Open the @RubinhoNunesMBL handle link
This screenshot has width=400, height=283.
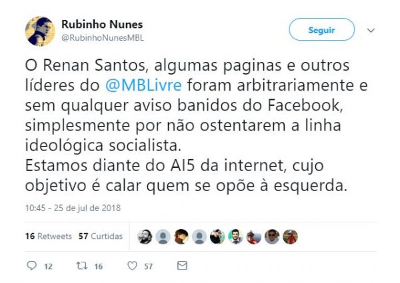click(x=103, y=38)
